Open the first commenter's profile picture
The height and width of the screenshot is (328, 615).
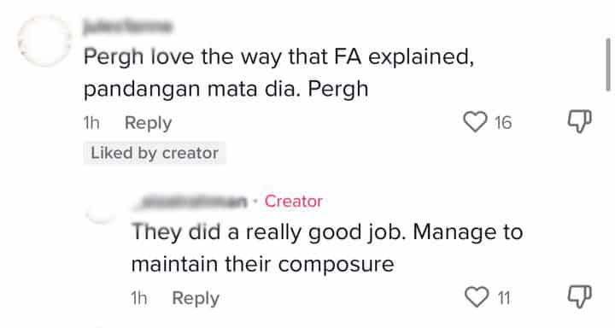click(x=44, y=40)
